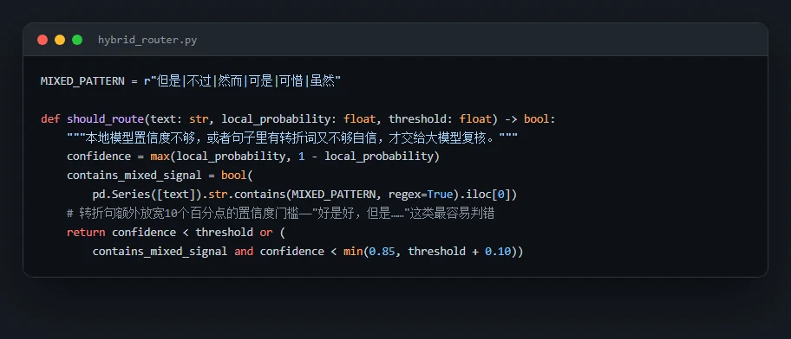This screenshot has height=339, width=791.
Task: Click the pd.Series([text]).str.contains line
Action: point(304,194)
